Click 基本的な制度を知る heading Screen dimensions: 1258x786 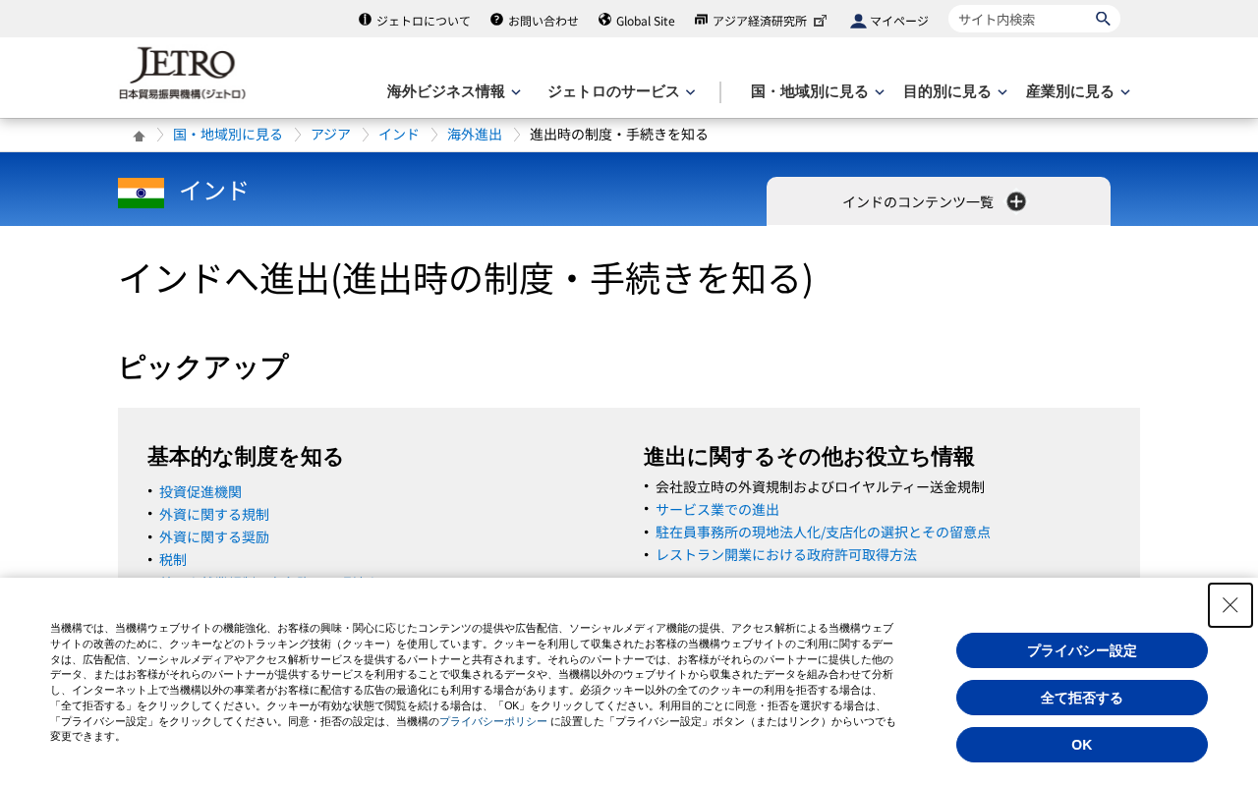[246, 457]
